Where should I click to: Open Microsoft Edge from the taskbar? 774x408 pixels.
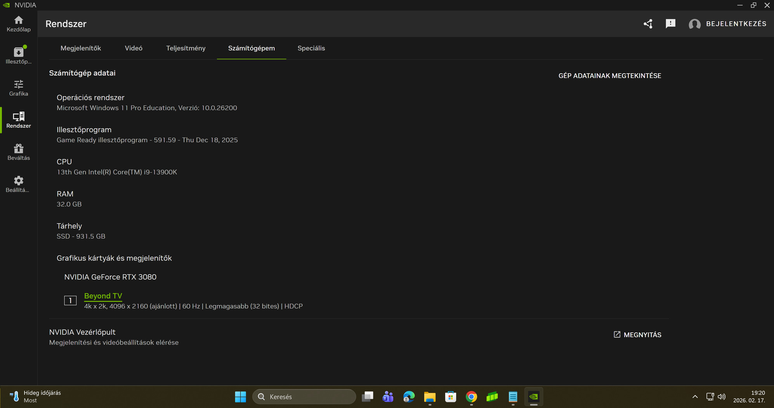click(x=409, y=397)
